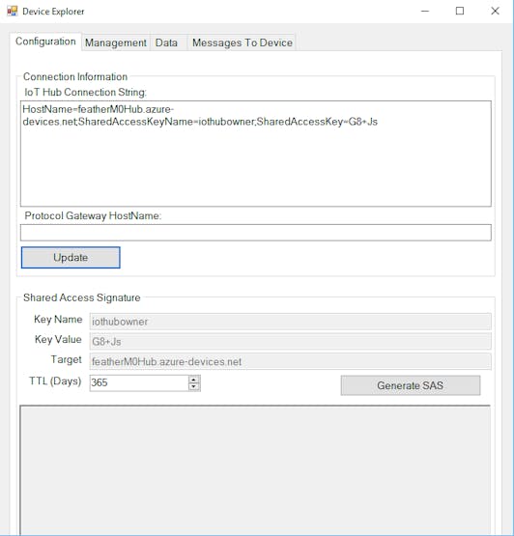
Task: Select the Messages To Device tab
Action: point(242,42)
